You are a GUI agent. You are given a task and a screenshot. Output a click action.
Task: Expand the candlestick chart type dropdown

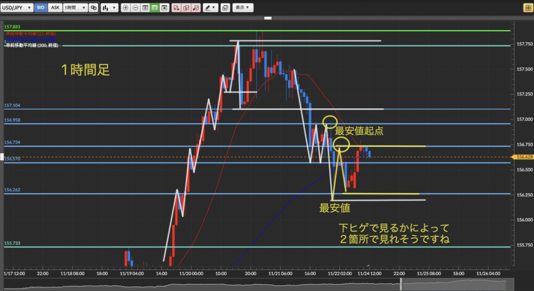[108, 8]
